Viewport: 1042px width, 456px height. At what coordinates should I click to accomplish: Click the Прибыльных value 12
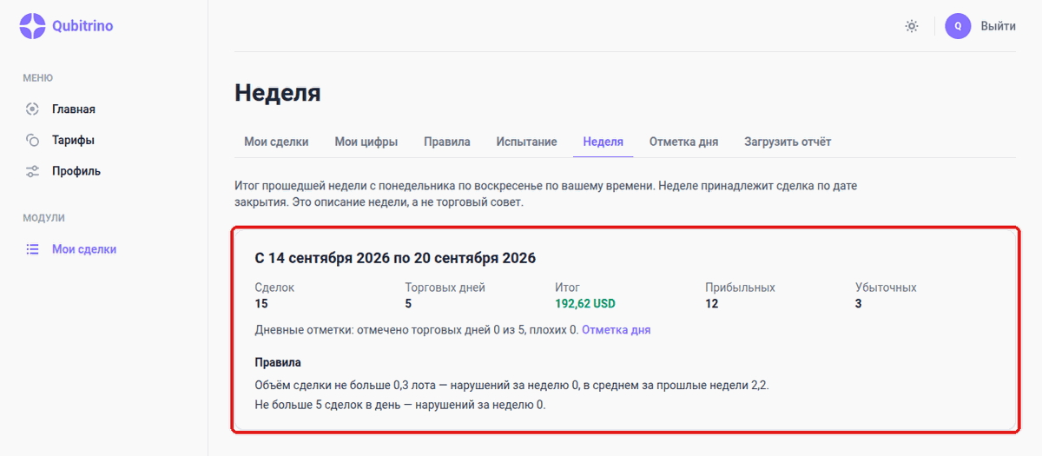712,304
